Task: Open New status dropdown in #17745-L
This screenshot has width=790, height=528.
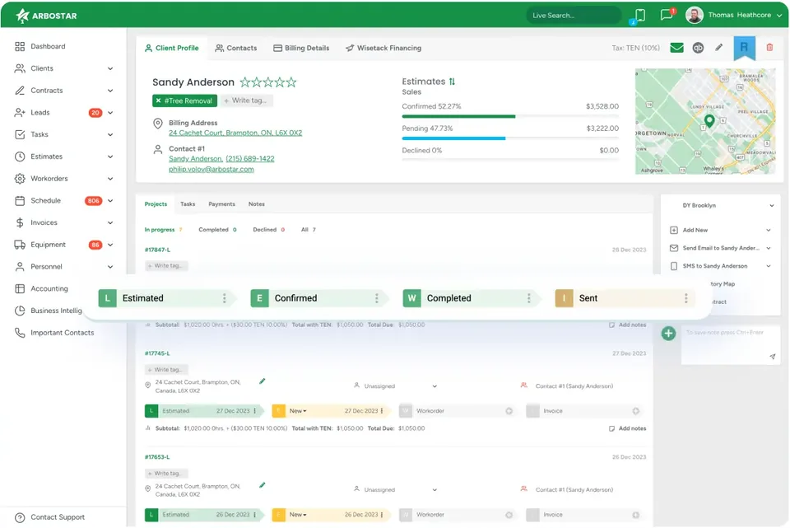Action: 298,411
